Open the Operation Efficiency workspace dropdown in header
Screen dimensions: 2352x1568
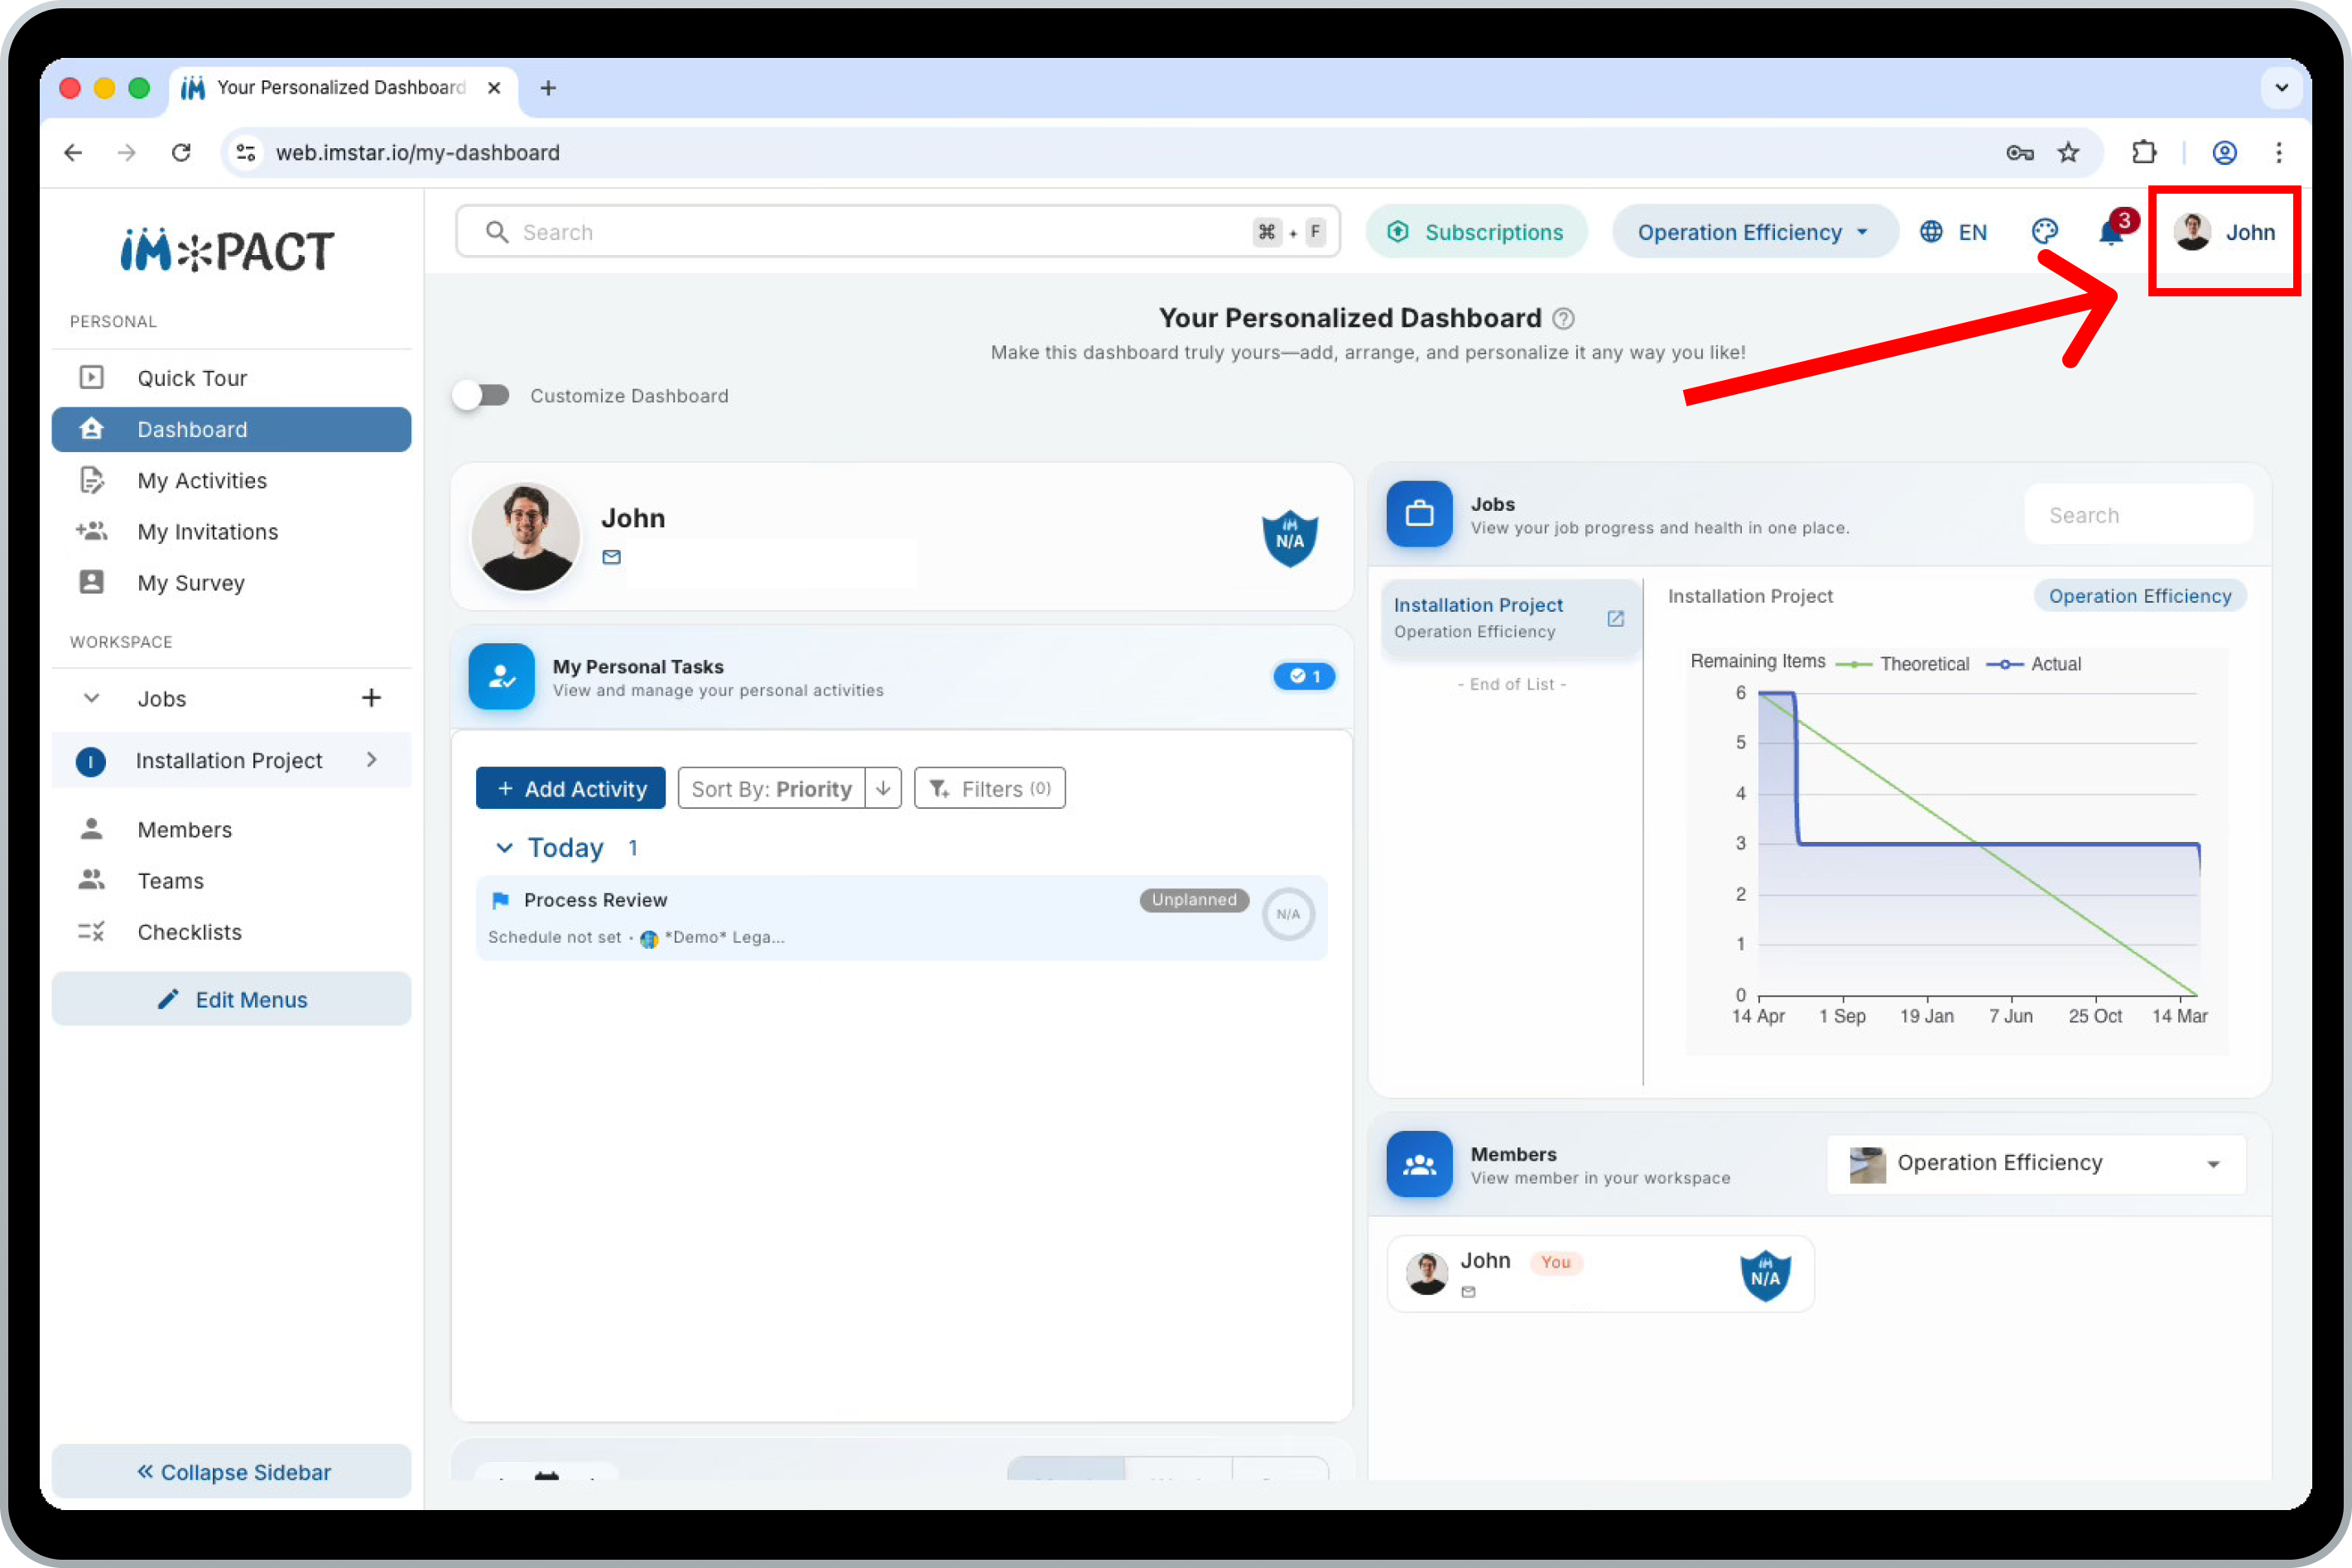point(1754,232)
